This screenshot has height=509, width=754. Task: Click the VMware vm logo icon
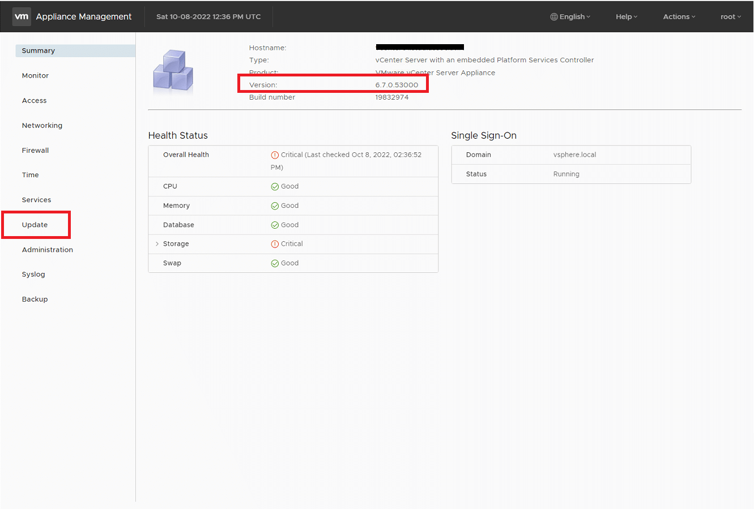tap(22, 16)
